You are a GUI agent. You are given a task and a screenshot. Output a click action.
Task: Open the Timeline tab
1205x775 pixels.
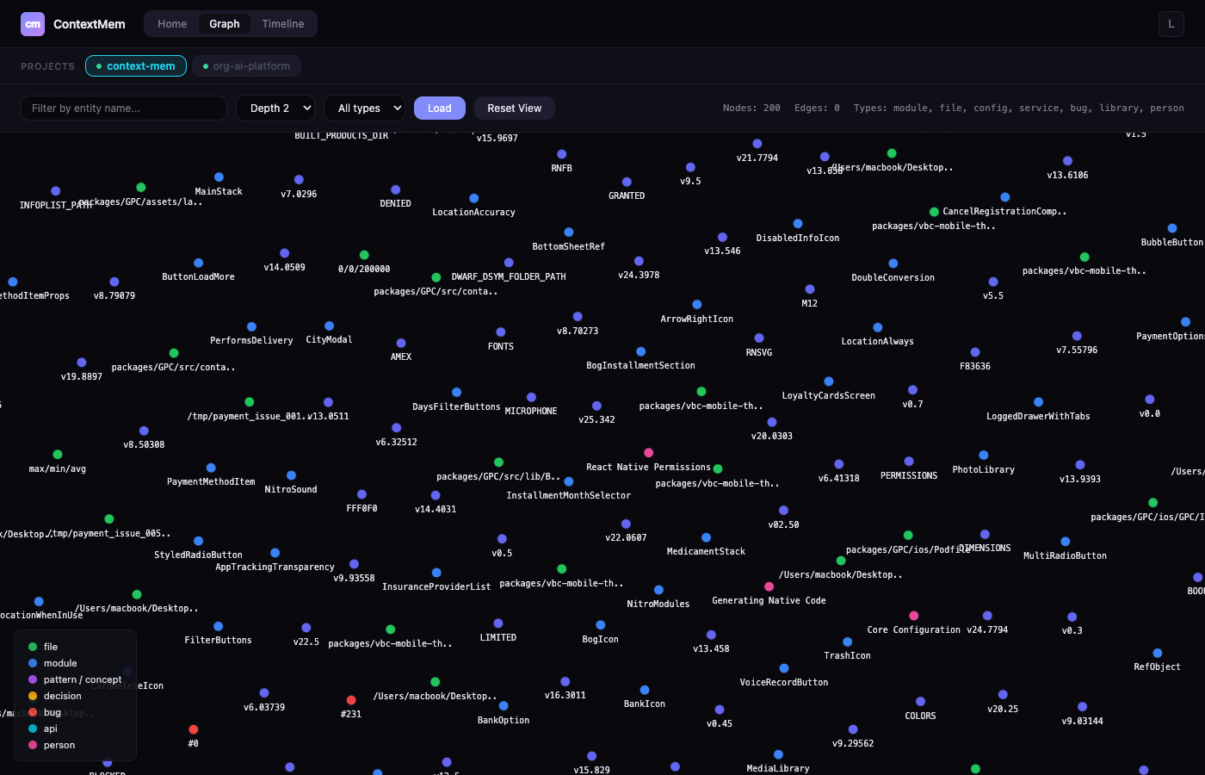[x=283, y=24]
